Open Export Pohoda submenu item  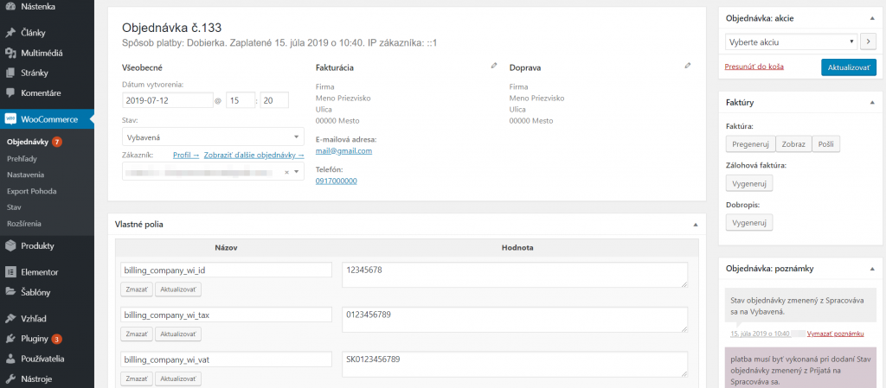pyautogui.click(x=32, y=191)
